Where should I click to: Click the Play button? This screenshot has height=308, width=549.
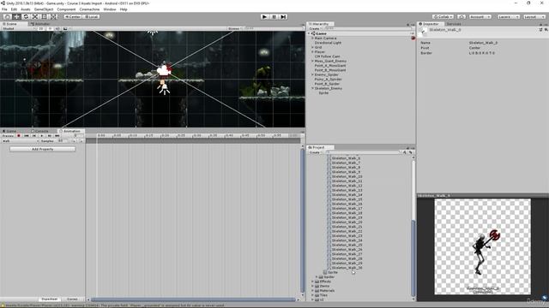point(265,16)
